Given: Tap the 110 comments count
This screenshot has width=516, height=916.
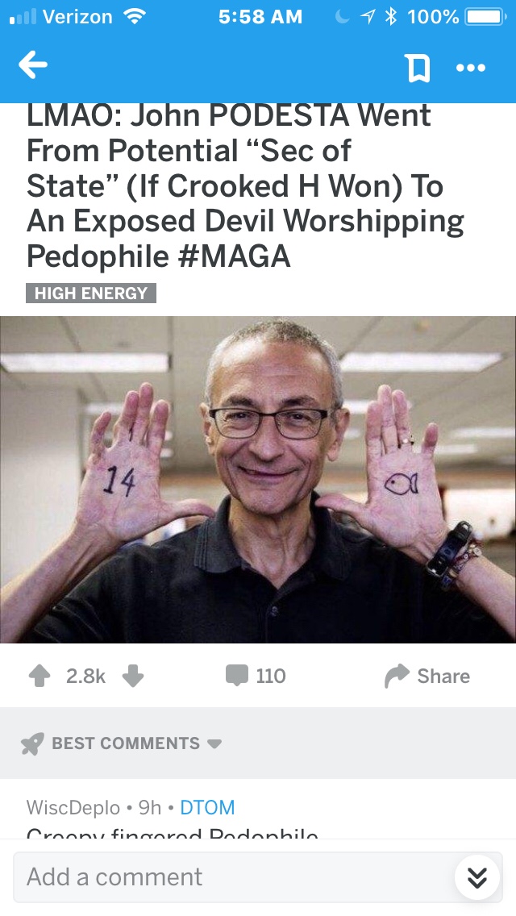Looking at the screenshot, I should pos(271,676).
